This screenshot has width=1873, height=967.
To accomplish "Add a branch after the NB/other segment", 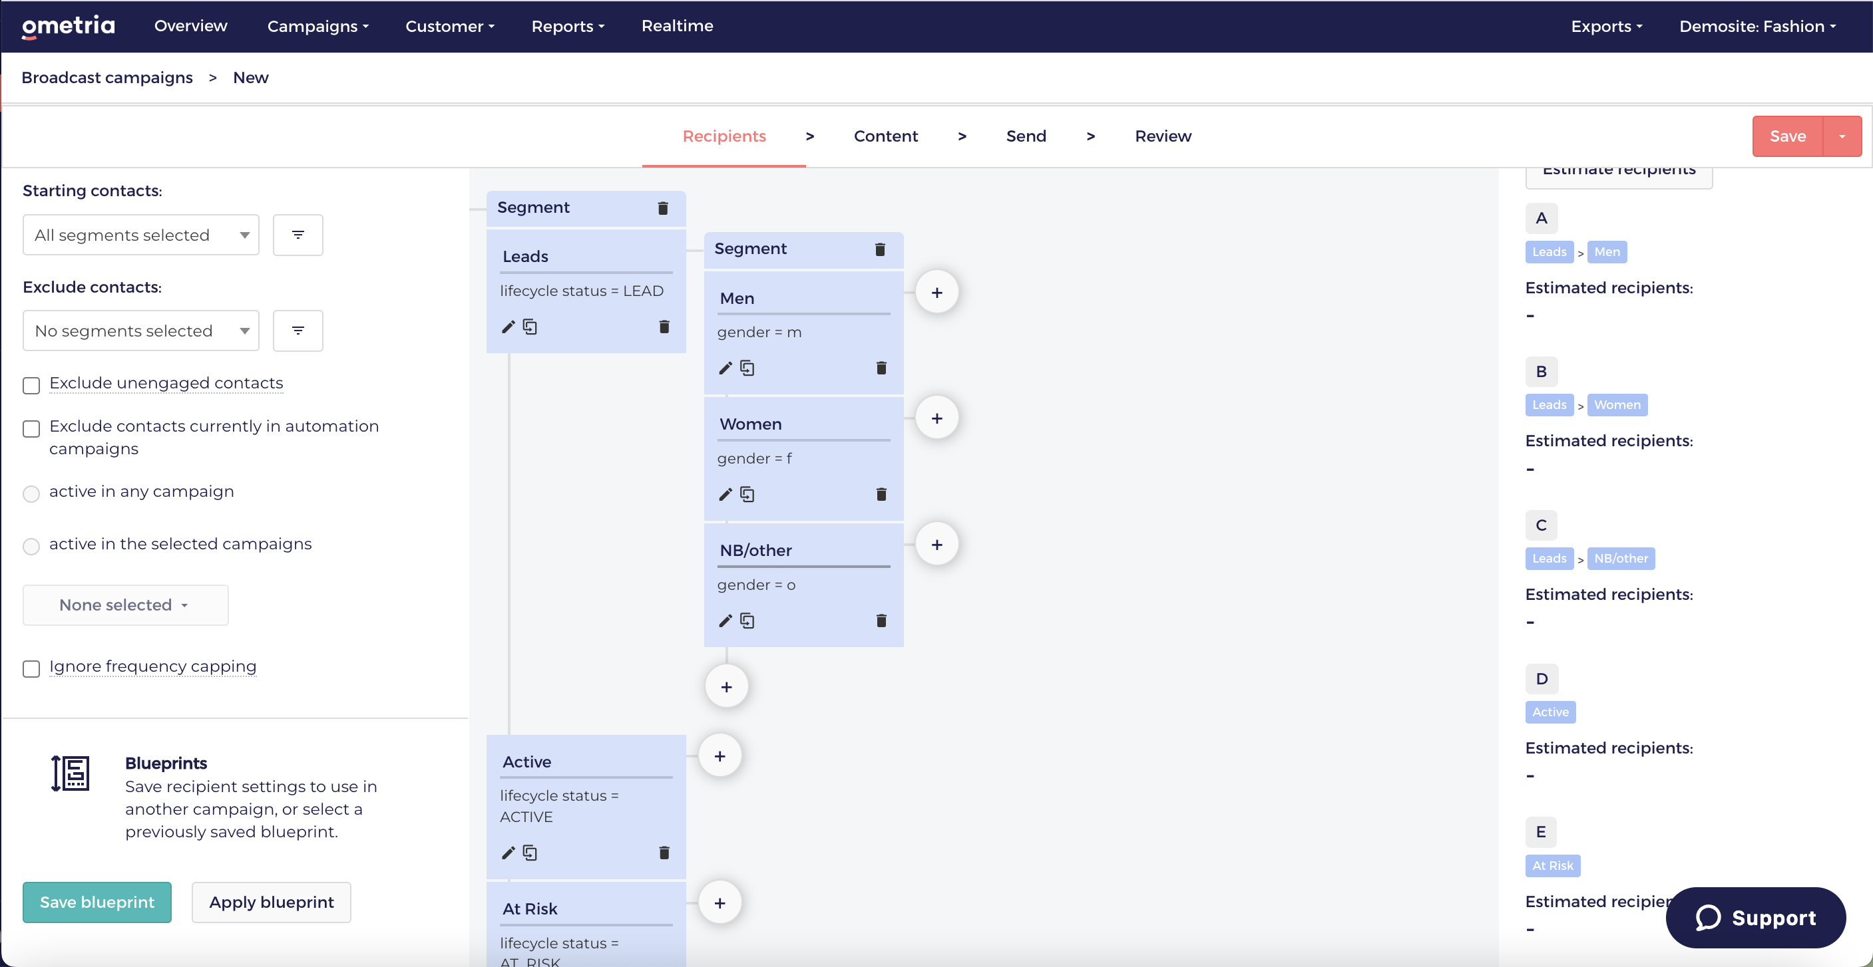I will (936, 545).
